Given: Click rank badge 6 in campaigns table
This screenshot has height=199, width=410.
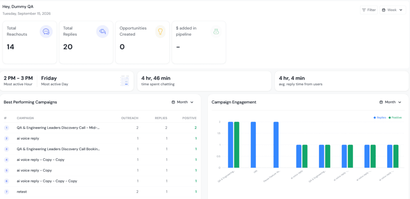Looking at the screenshot, I should click(6, 181).
